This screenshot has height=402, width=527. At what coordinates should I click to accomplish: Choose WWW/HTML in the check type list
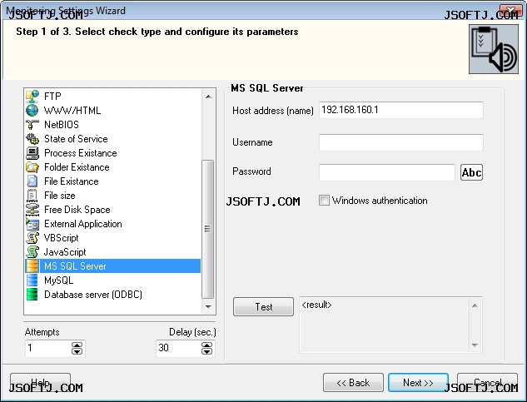pyautogui.click(x=72, y=111)
